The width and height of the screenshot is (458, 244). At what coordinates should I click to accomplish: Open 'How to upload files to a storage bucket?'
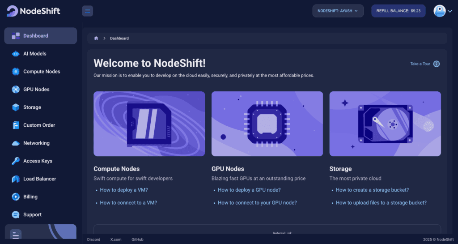coord(381,203)
